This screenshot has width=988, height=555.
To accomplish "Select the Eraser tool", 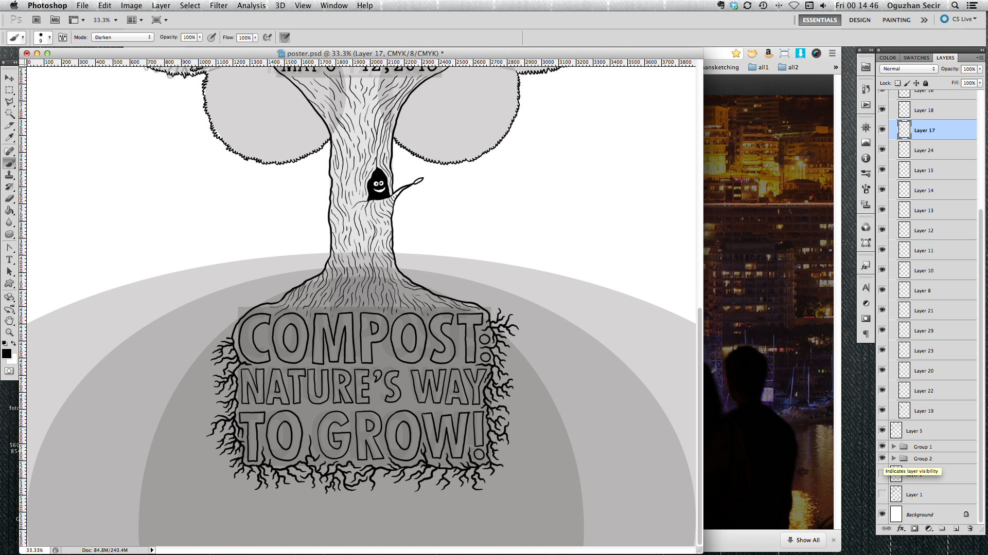I will tap(9, 198).
